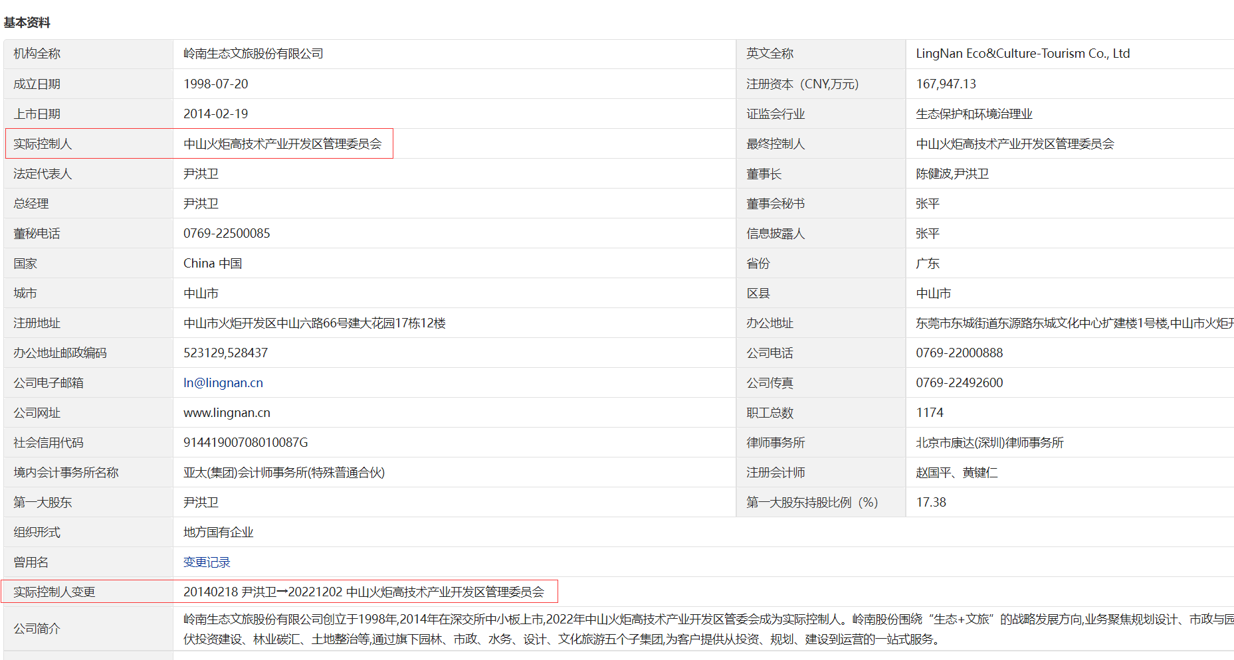Click the employee count 1174
Viewport: 1234px width, 660px height.
[930, 413]
